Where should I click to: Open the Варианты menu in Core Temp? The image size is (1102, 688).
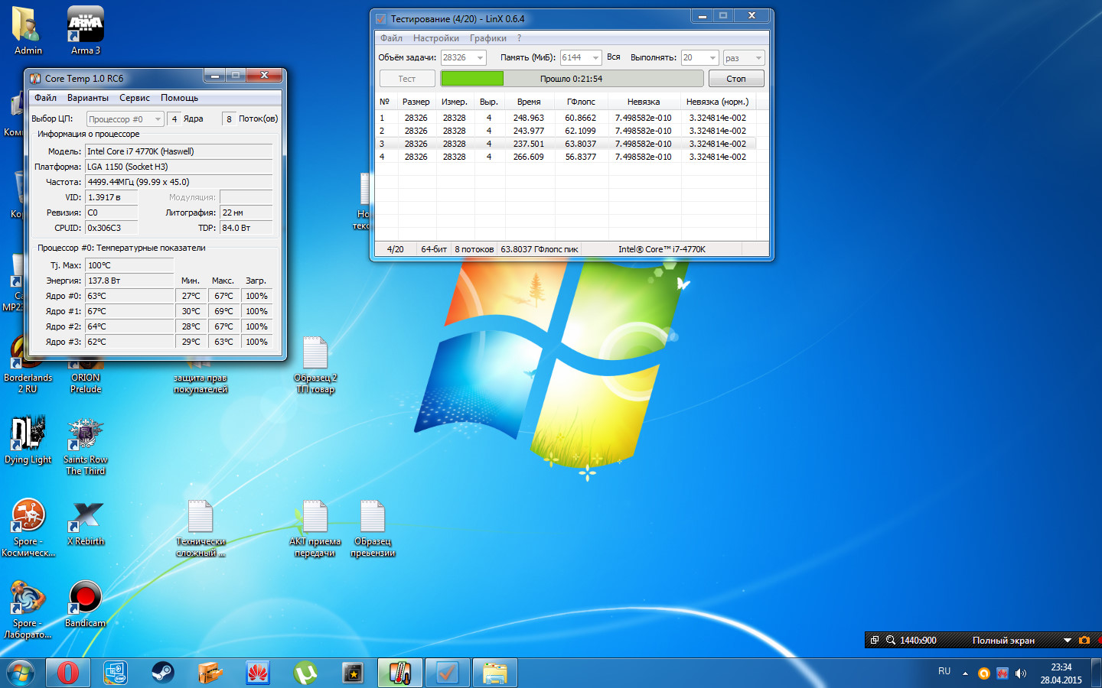pyautogui.click(x=88, y=98)
